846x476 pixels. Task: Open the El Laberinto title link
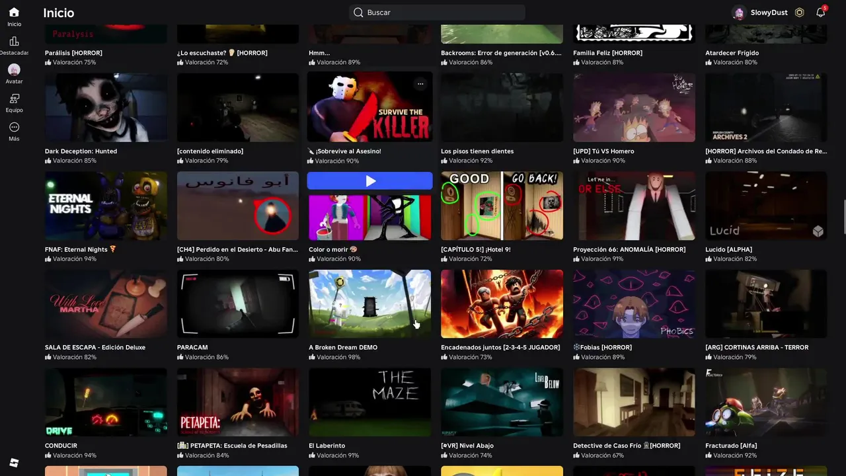[x=327, y=446]
